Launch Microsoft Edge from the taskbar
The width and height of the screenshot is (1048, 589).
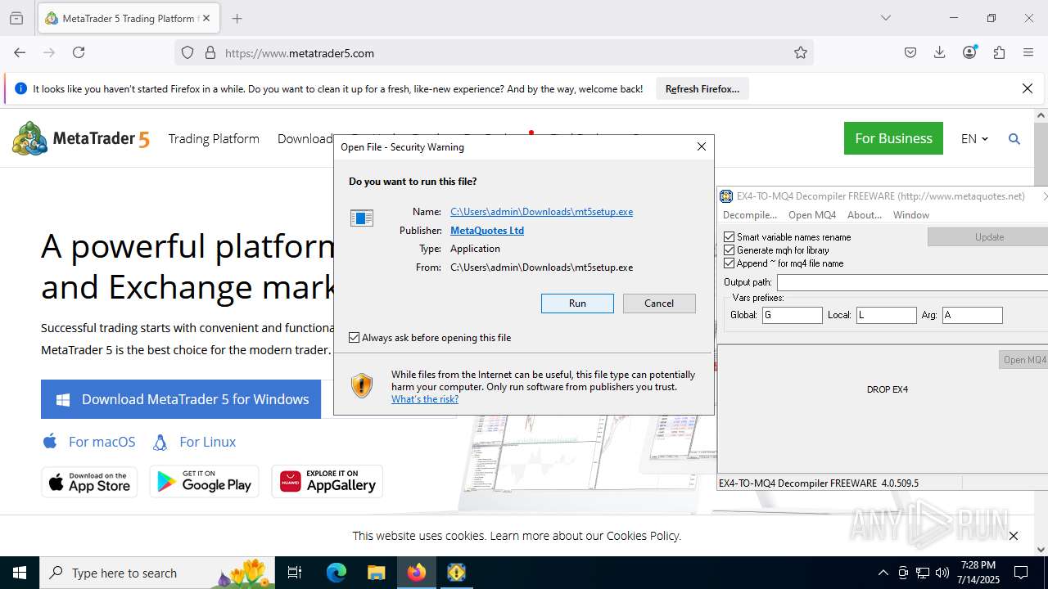[337, 573]
